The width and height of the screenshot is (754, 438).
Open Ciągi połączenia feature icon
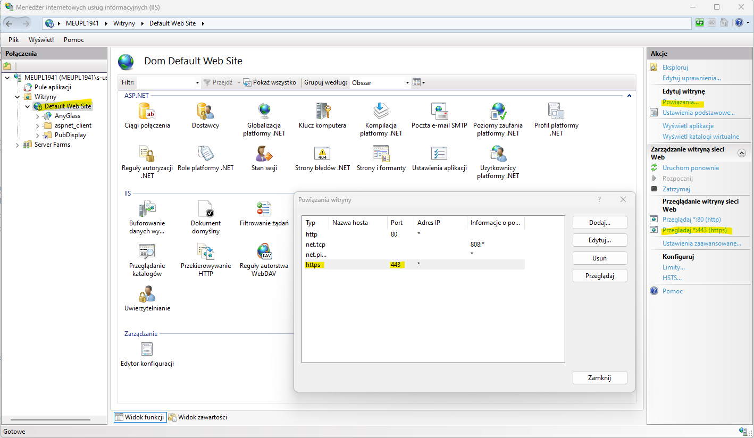(146, 112)
